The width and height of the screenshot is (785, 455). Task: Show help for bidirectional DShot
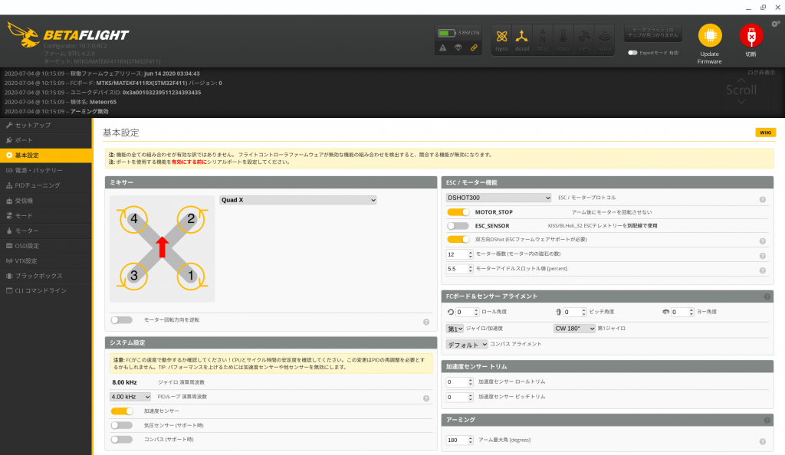coord(763,241)
